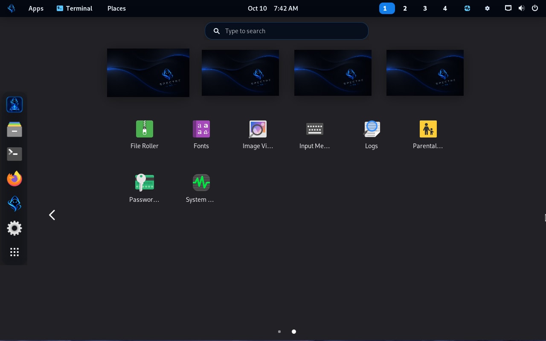Open the Files manager in the dock

pyautogui.click(x=15, y=129)
